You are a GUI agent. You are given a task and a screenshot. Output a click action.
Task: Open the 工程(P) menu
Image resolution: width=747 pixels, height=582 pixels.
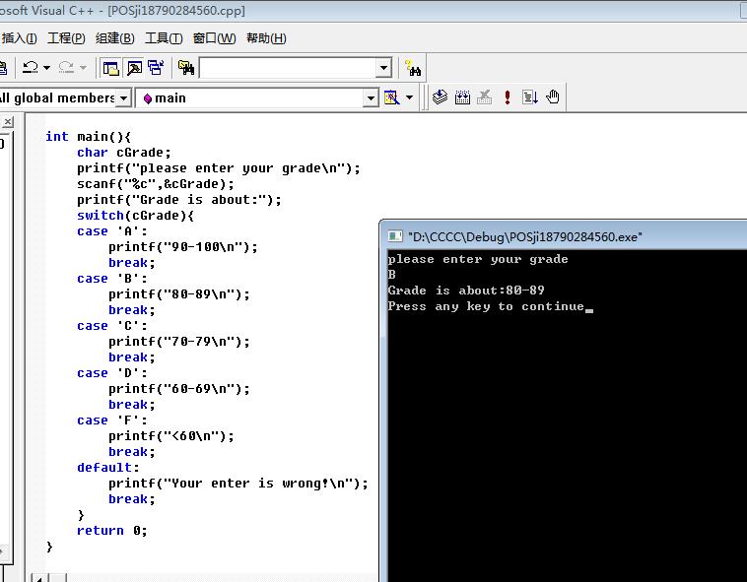pyautogui.click(x=66, y=38)
